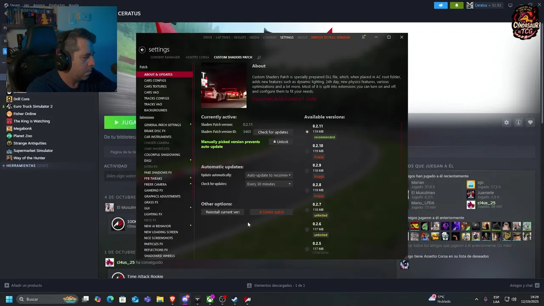Select FFB TWEAKS extension
544x306 pixels.
pos(153,178)
